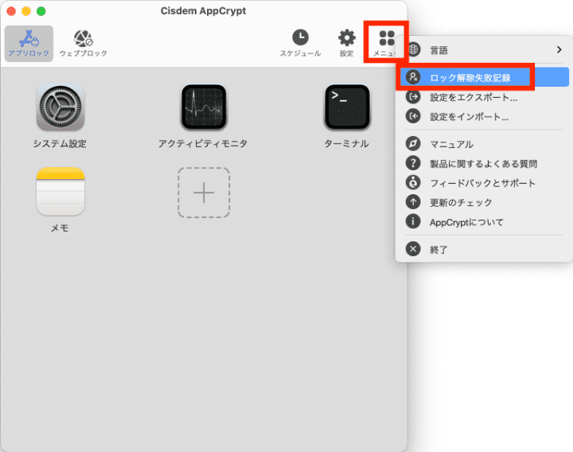Screen dimensions: 573x452
Task: Click the システム設定 label text
Action: [x=60, y=143]
